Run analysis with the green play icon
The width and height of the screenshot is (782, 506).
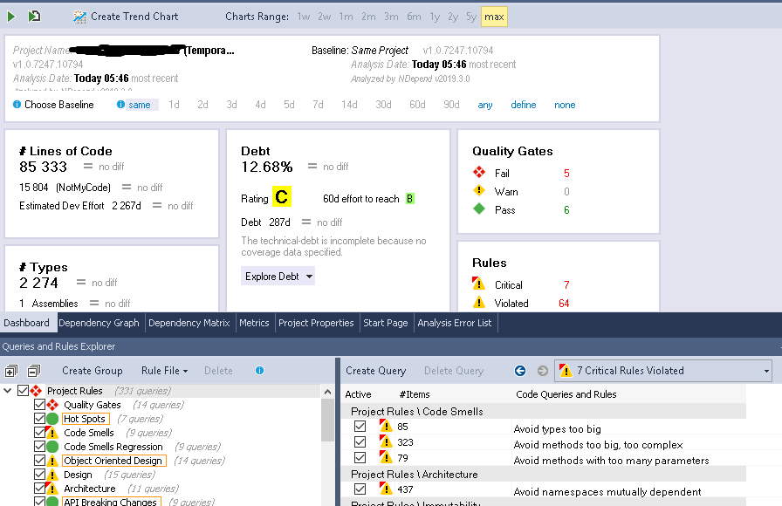click(11, 17)
